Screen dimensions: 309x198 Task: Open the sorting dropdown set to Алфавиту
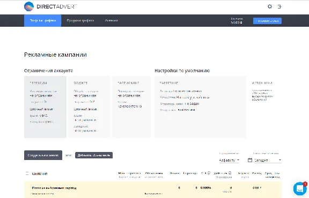click(x=229, y=160)
